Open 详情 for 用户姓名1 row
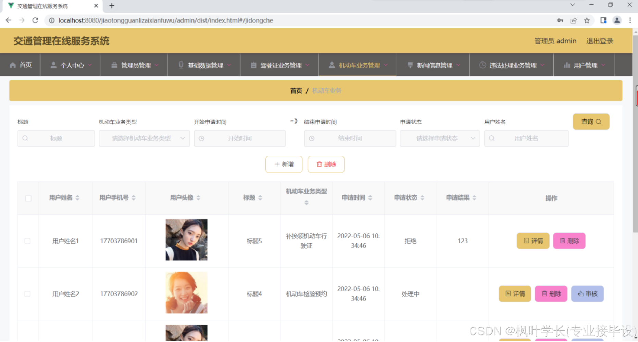This screenshot has width=638, height=342. (533, 241)
